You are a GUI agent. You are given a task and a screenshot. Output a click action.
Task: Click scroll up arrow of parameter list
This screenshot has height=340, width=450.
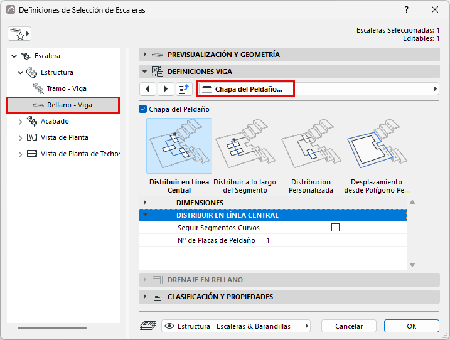[x=412, y=202]
